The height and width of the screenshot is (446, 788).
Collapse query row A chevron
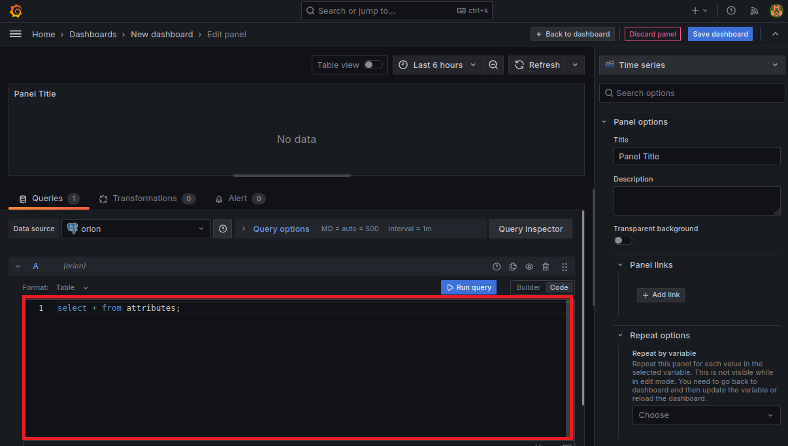(x=18, y=266)
